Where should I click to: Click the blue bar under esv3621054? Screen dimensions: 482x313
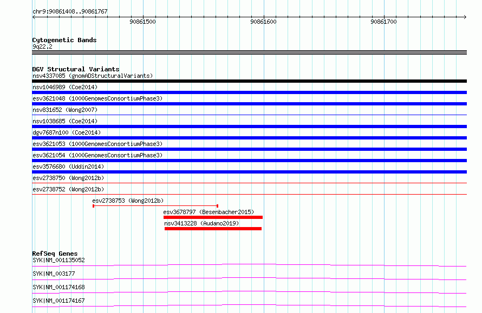coord(249,161)
